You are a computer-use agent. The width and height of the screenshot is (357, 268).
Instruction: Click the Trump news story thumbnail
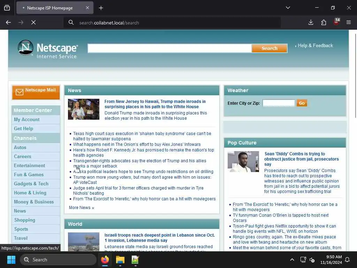coord(84,109)
